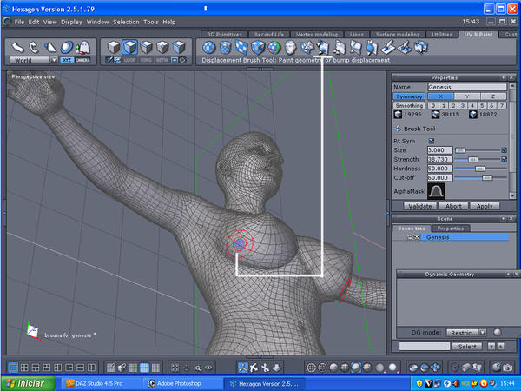Click the CAMERA coordinate mode icon

82,61
